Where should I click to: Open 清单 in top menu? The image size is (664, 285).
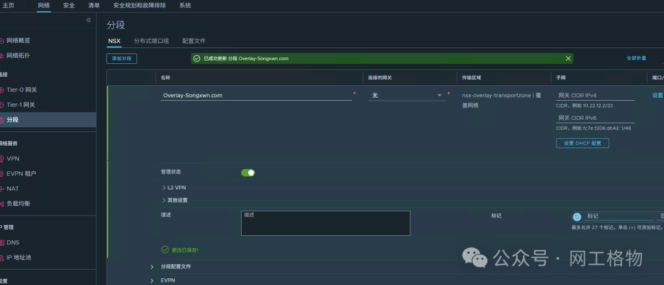94,6
